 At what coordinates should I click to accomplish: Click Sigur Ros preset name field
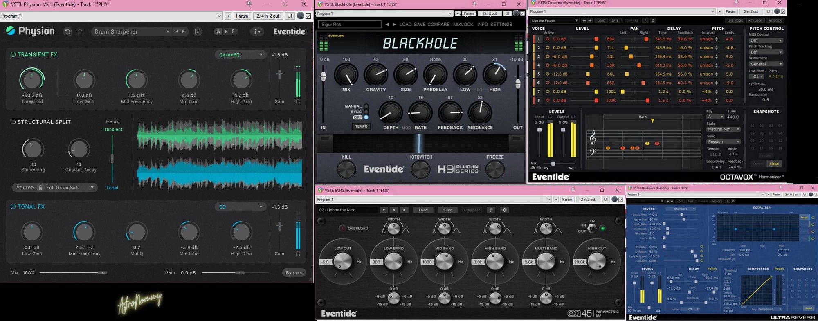(x=350, y=25)
